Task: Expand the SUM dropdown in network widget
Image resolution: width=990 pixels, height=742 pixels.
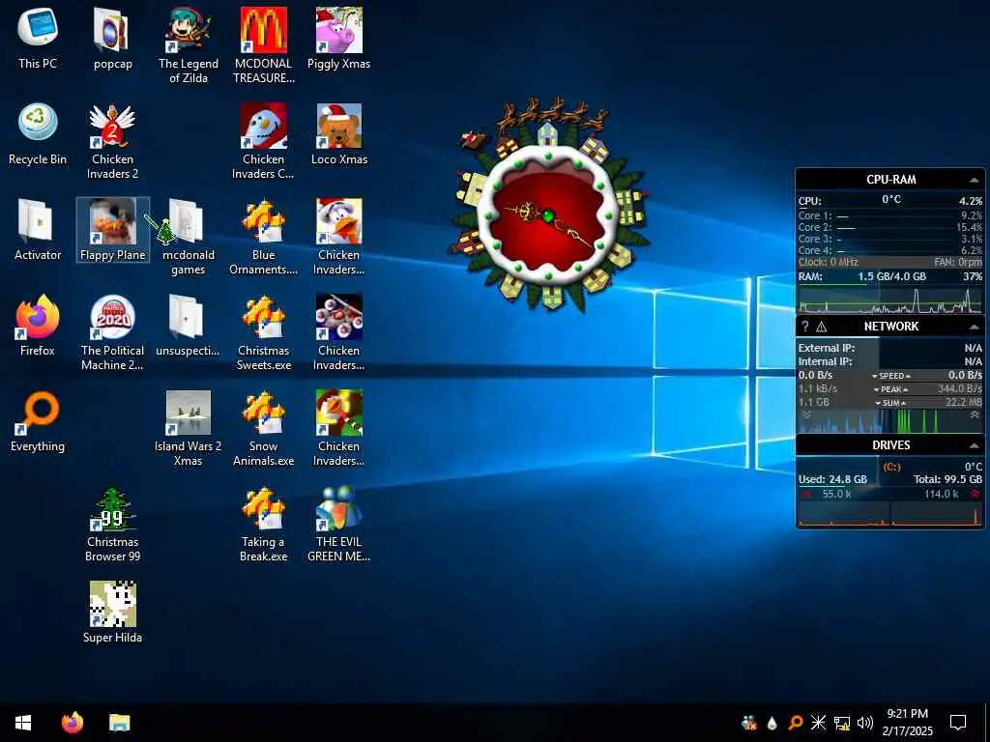Action: [890, 403]
